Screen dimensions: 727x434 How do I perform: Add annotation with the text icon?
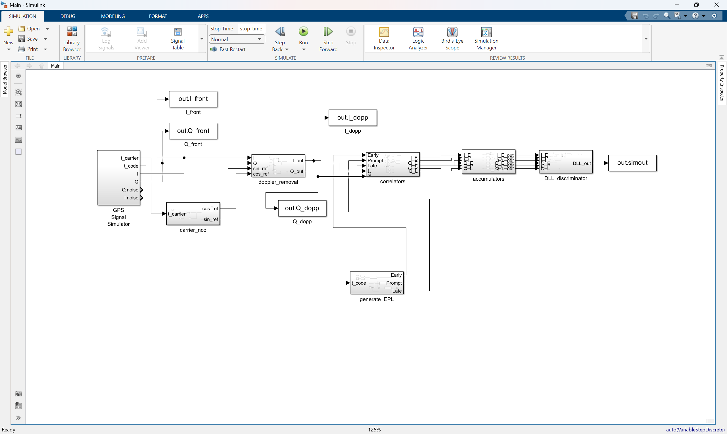18,128
